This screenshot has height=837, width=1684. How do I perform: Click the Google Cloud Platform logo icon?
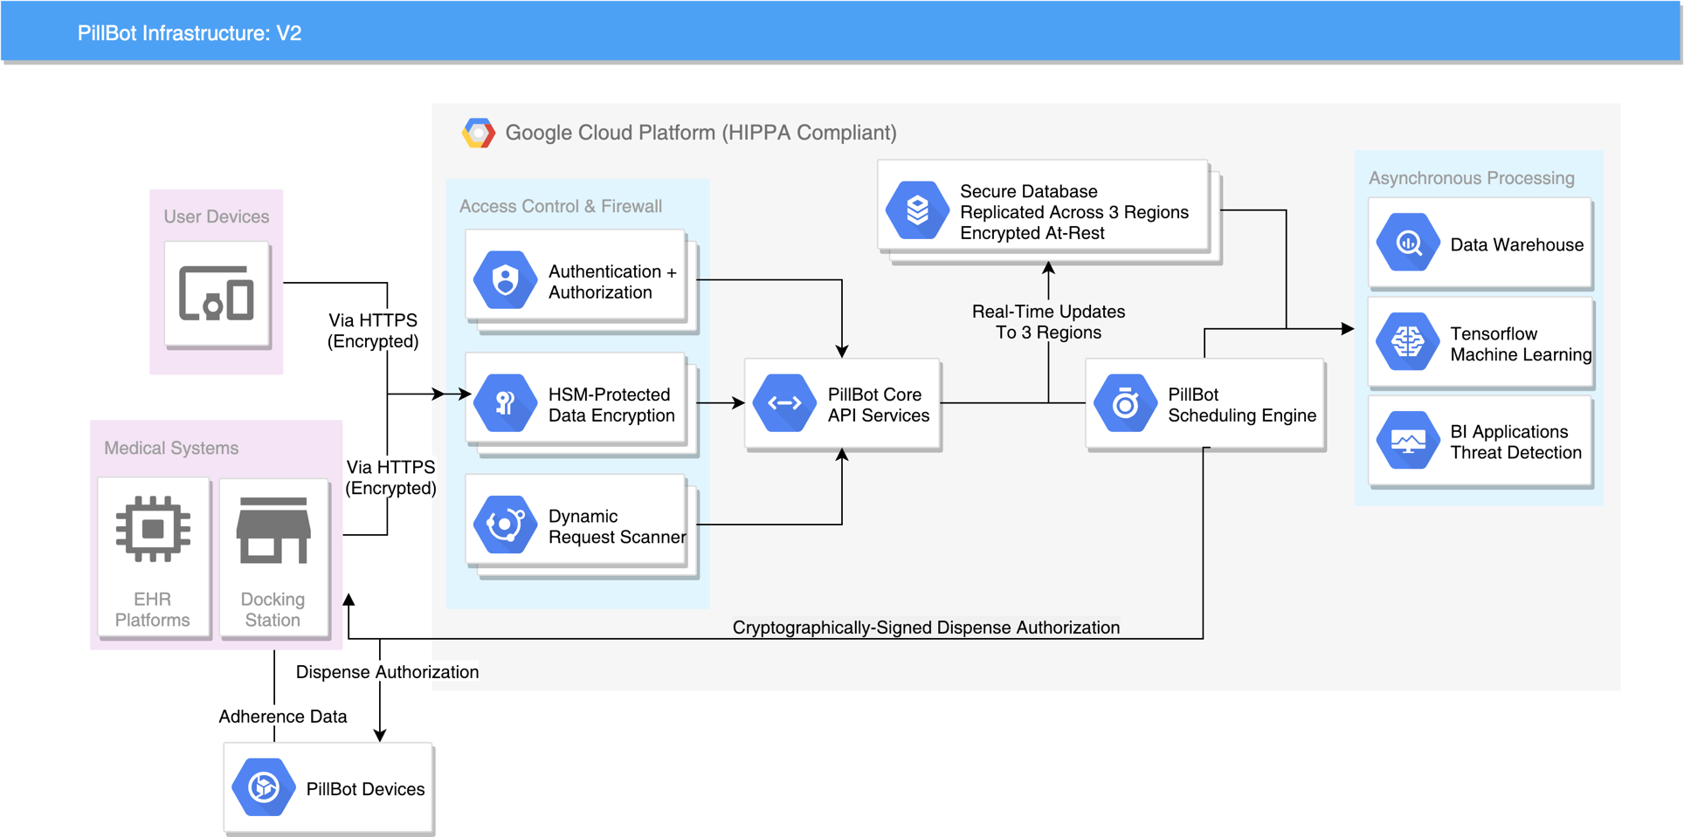click(478, 133)
